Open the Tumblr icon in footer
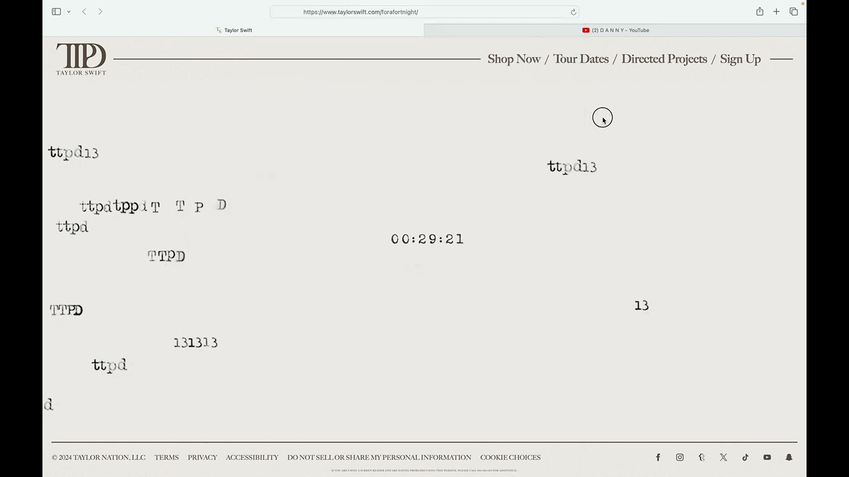 click(702, 457)
